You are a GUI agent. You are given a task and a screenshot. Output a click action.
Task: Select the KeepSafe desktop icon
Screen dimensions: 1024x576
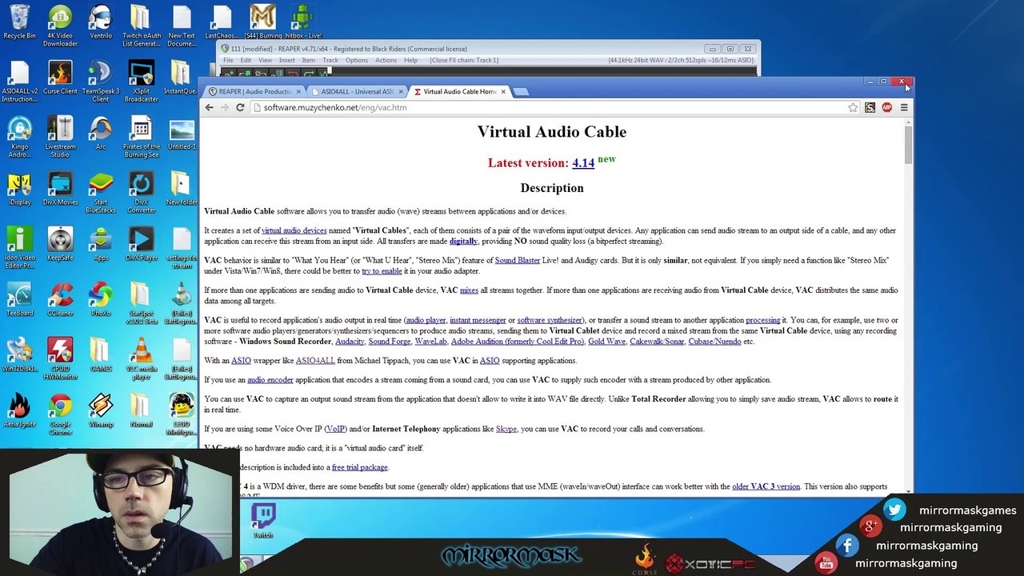click(60, 244)
